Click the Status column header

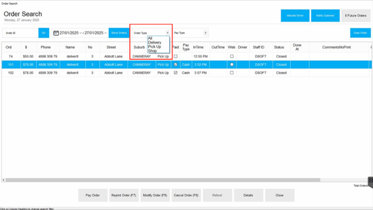tap(279, 47)
